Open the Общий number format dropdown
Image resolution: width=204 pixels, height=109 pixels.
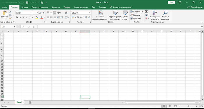click(x=90, y=13)
